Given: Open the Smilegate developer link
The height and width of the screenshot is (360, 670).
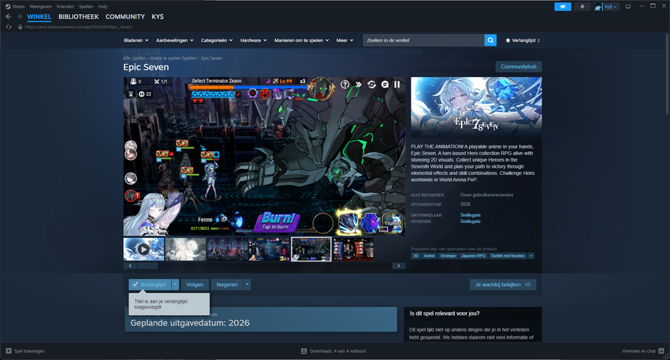Looking at the screenshot, I should [x=470, y=215].
